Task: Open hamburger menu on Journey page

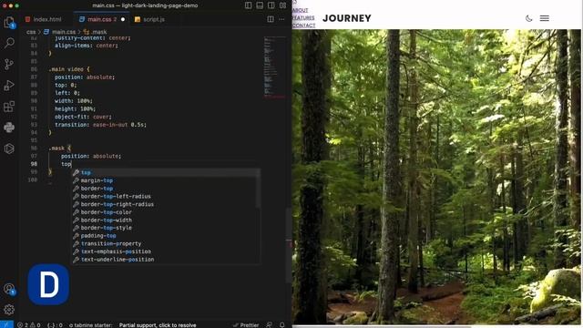Action: pos(545,18)
